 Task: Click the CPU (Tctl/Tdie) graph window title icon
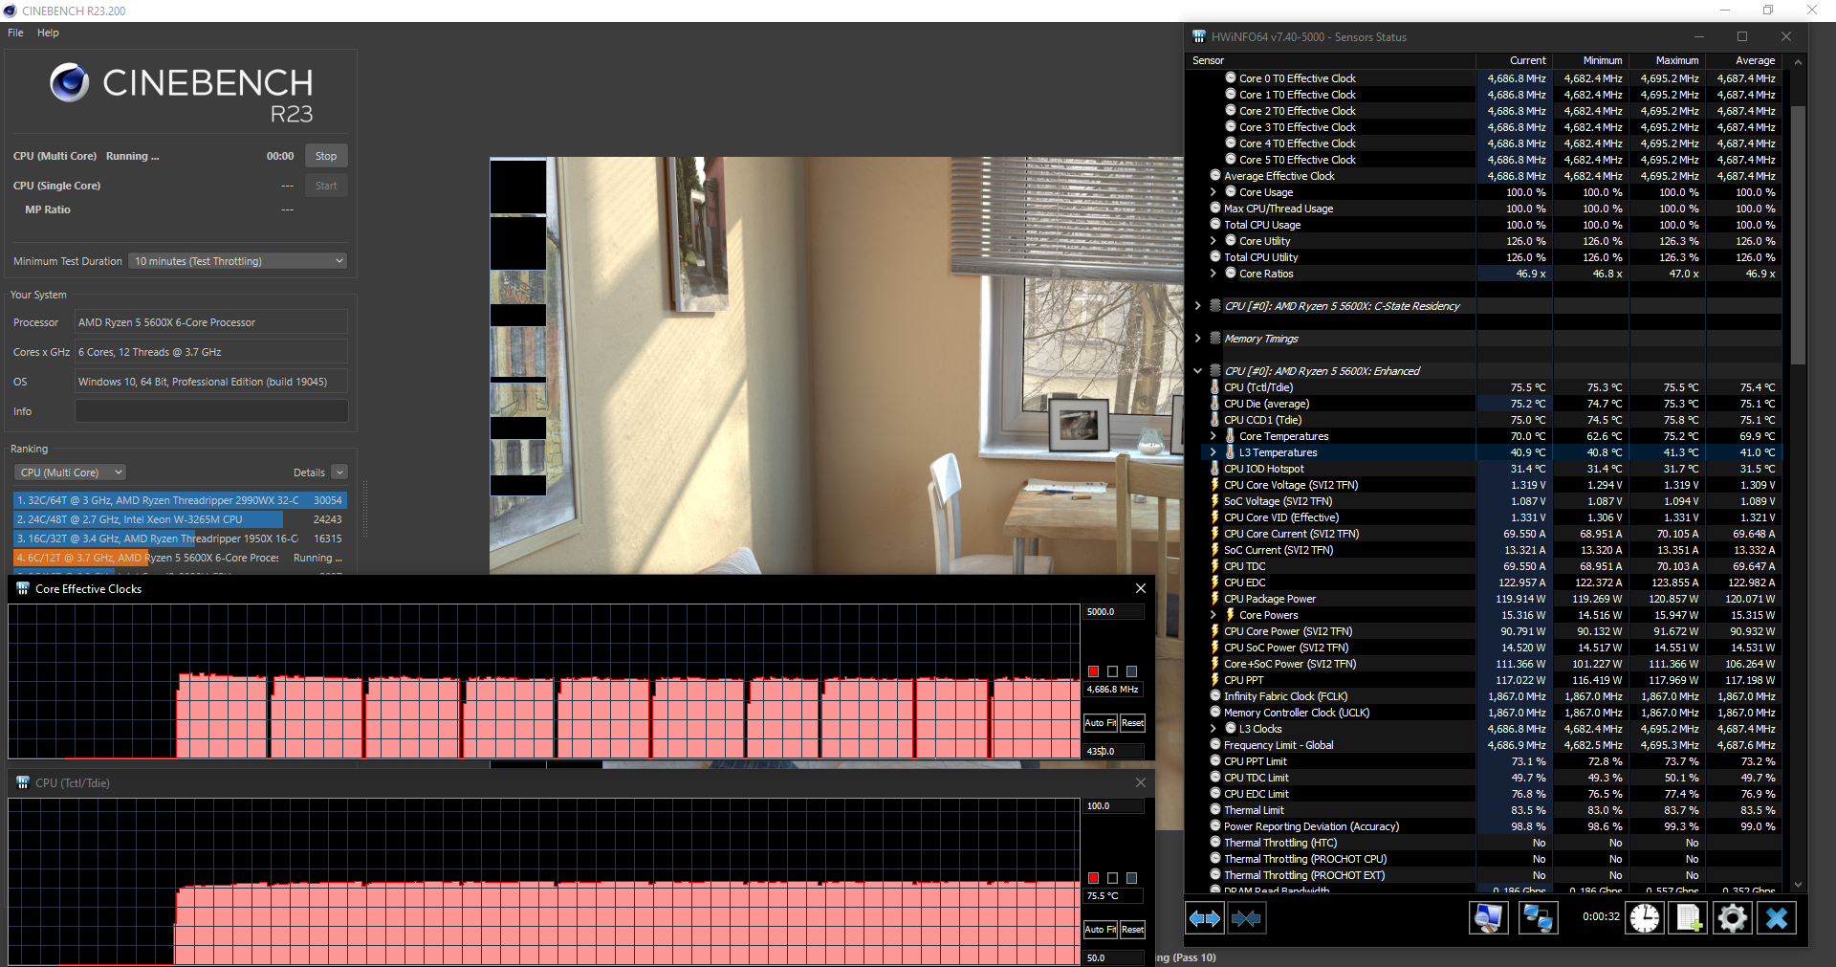click(23, 783)
